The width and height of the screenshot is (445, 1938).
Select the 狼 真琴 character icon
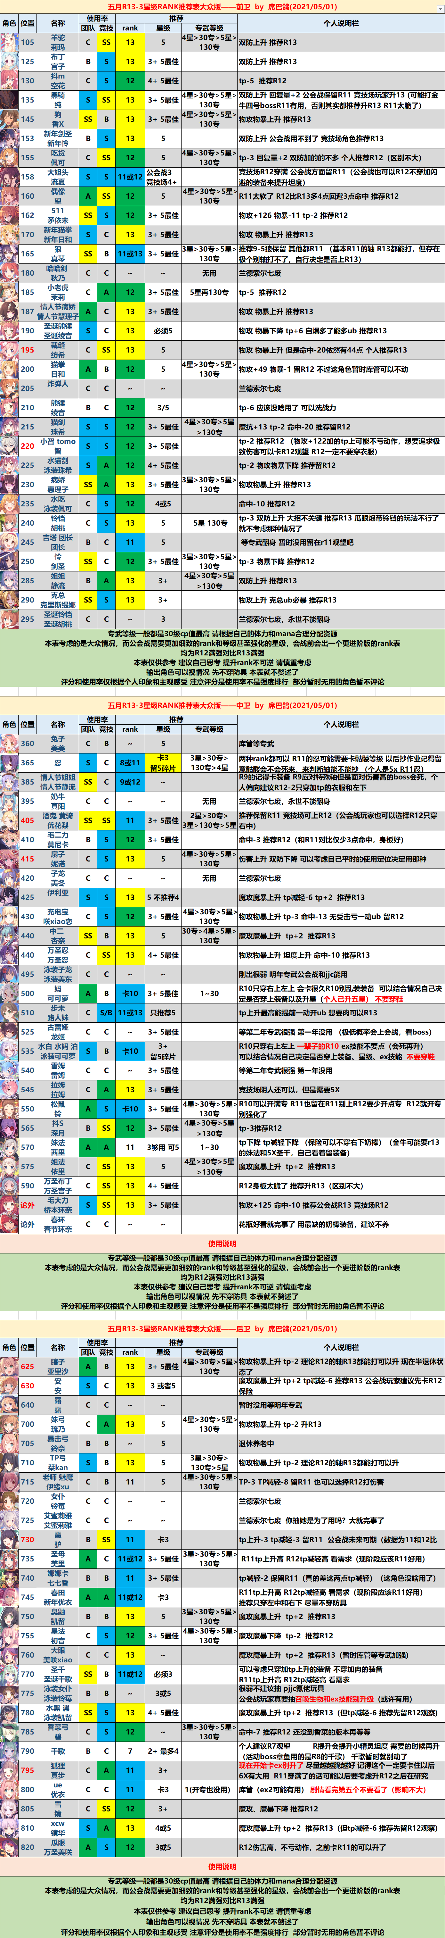[x=9, y=254]
